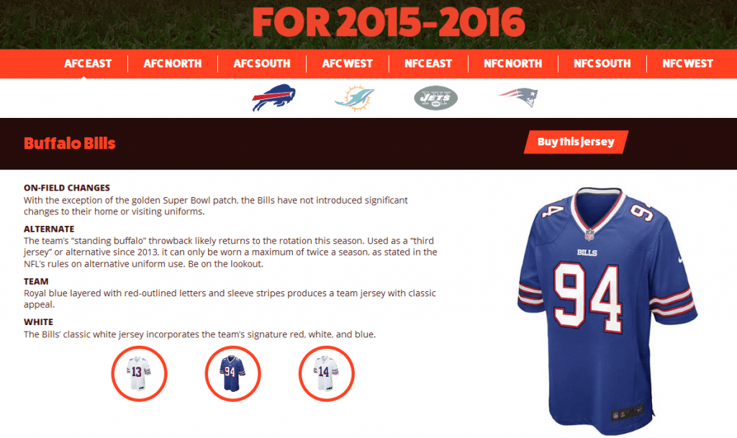Click the Buffalo Bills heading

tap(70, 143)
